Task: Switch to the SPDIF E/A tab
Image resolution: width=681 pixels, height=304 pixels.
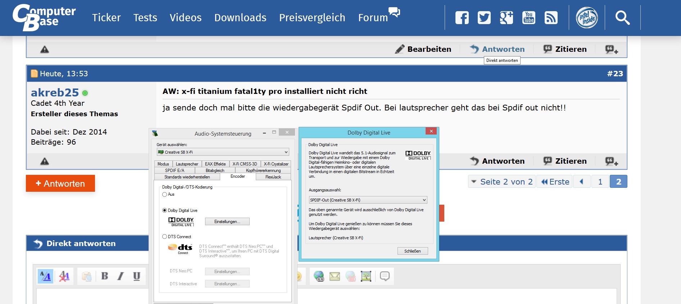Action: pyautogui.click(x=175, y=171)
